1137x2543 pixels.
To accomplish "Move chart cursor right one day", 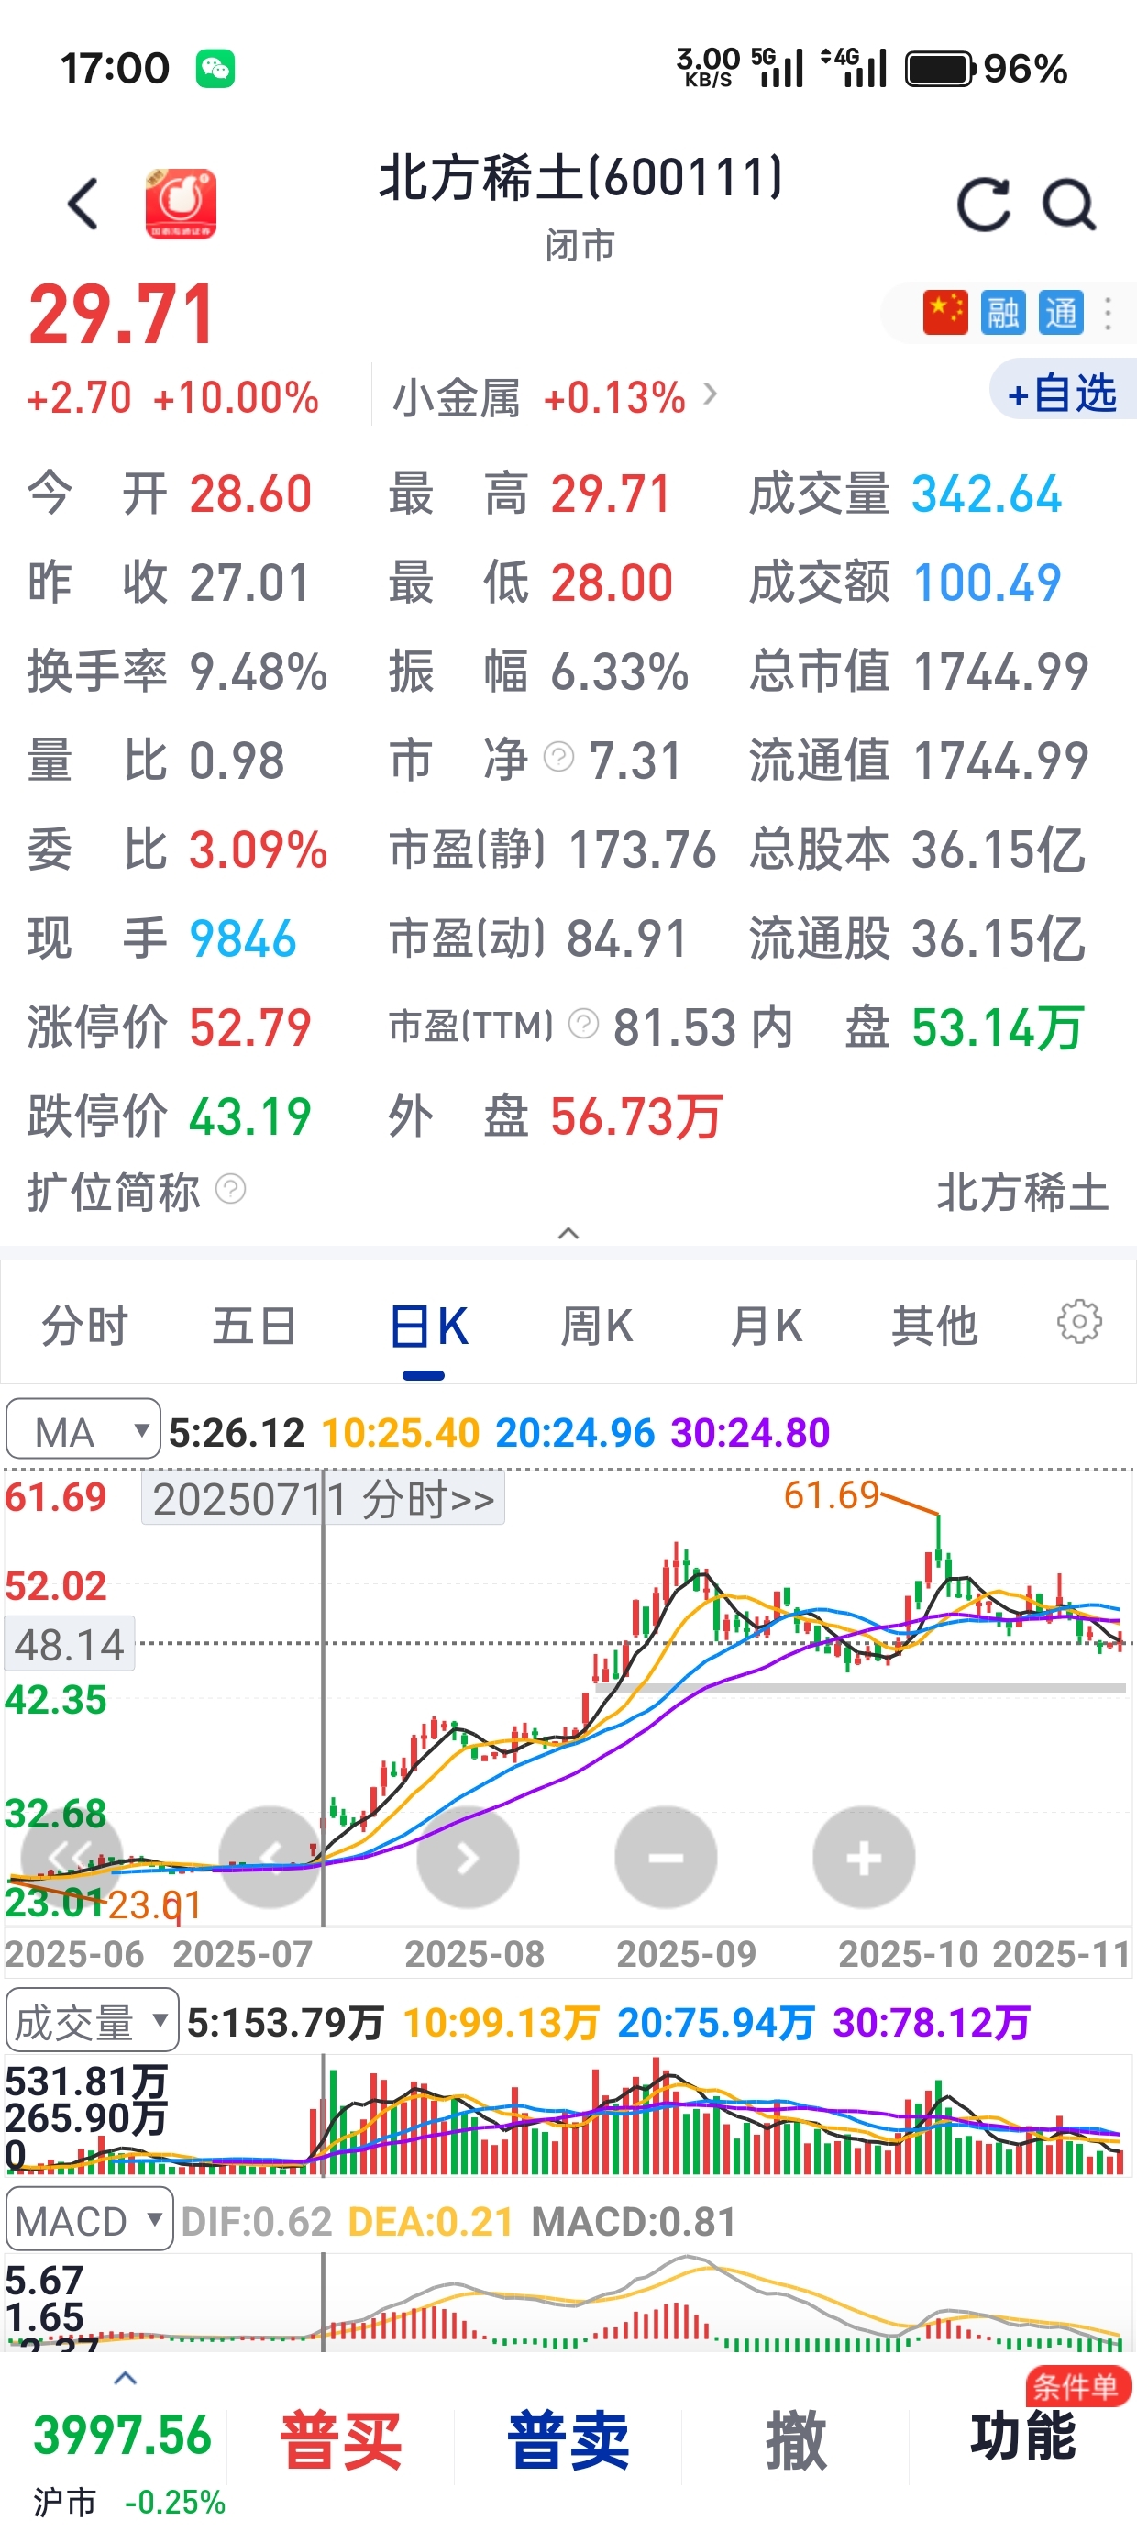I will tap(468, 1857).
